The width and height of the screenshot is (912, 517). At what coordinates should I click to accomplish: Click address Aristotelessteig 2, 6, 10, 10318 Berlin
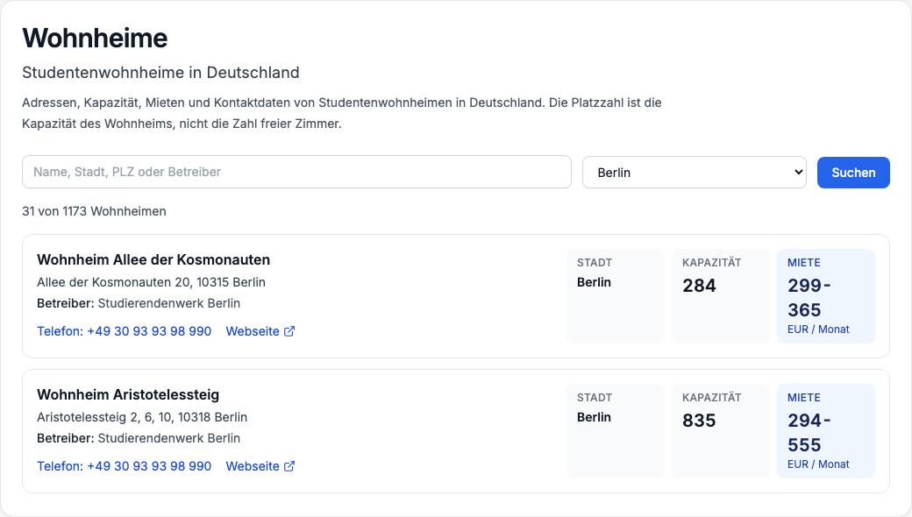click(x=142, y=417)
